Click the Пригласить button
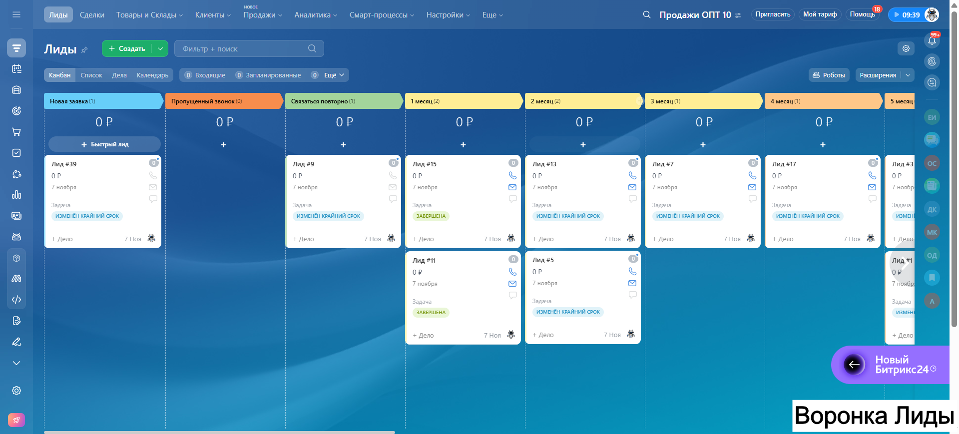The image size is (959, 434). (773, 14)
